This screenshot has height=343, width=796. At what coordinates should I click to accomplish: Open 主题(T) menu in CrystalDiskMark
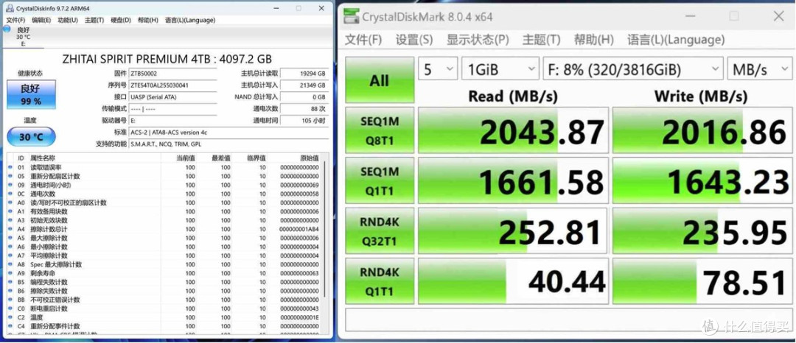point(541,40)
